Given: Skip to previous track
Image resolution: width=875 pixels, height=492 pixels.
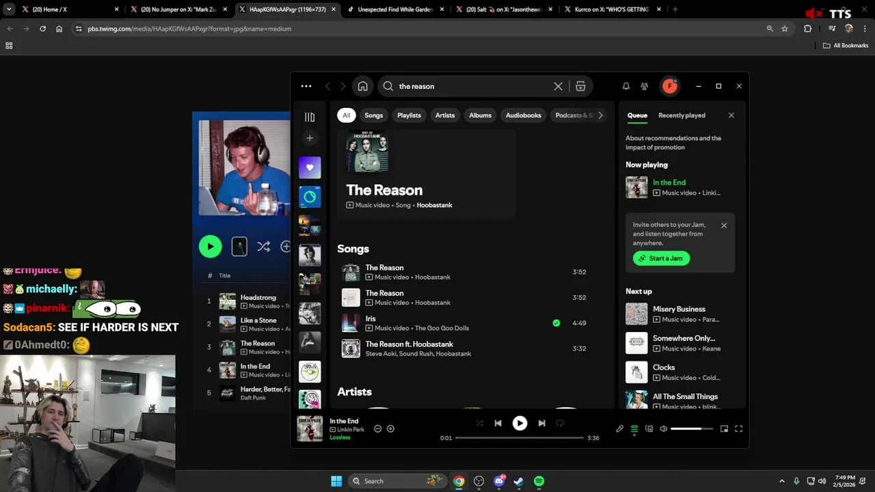Looking at the screenshot, I should [498, 423].
